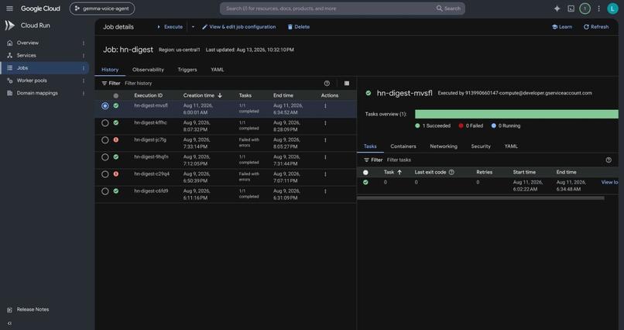Open the Gemini AI assistant sparkle icon
This screenshot has height=330, width=624.
(557, 9)
